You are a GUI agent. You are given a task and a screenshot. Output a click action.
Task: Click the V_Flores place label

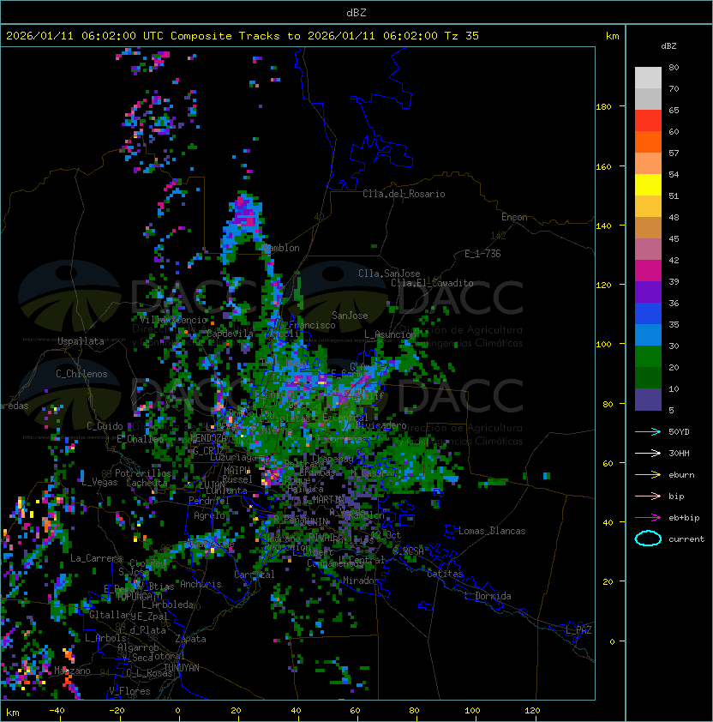[x=129, y=691]
